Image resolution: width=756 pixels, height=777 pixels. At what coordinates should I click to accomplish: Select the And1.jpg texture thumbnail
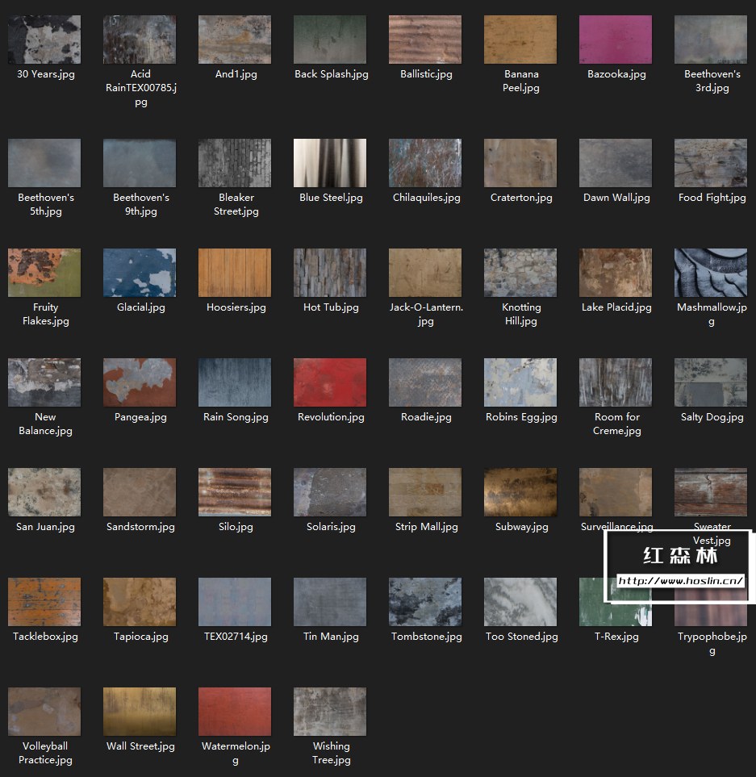pyautogui.click(x=234, y=40)
